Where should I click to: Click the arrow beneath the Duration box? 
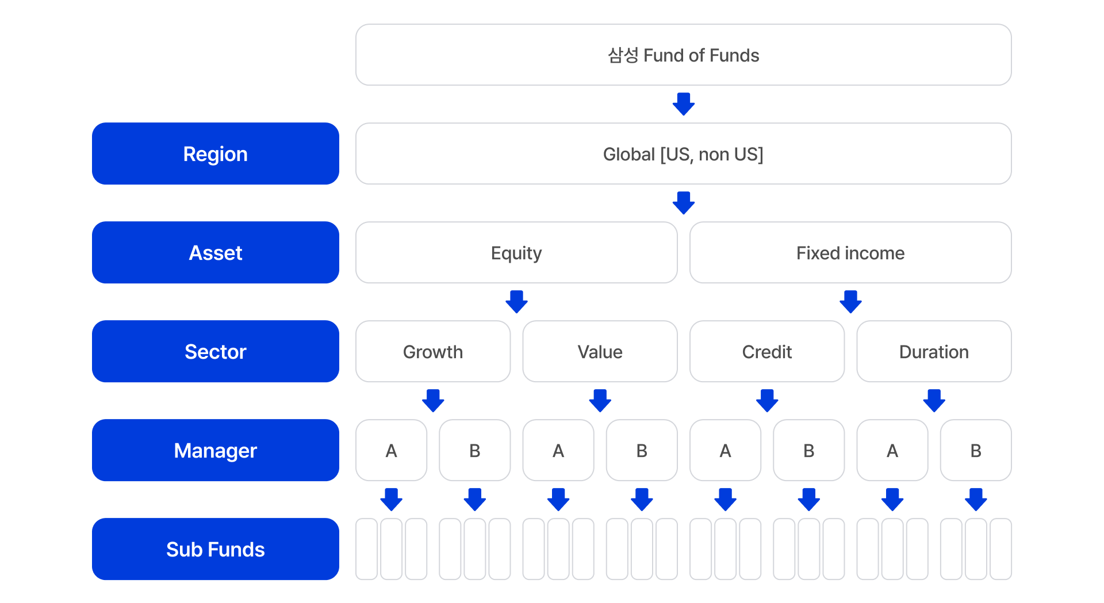tap(934, 401)
